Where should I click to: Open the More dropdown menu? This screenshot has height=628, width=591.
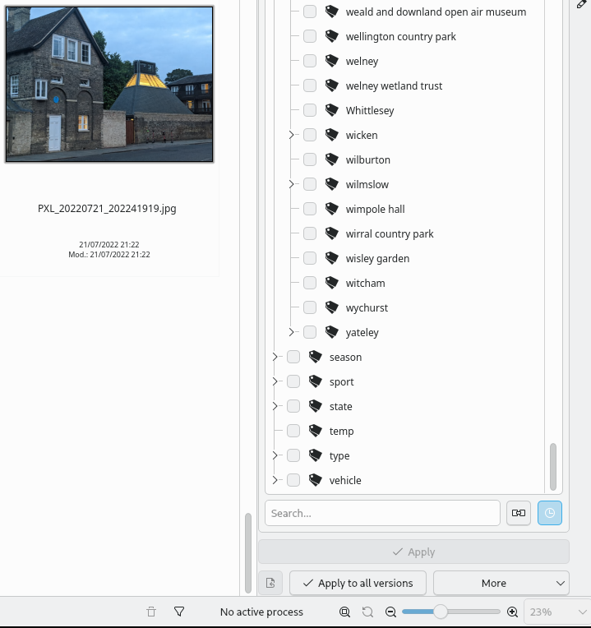(x=501, y=583)
